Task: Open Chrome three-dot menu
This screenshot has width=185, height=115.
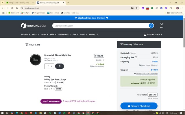Action: [182, 8]
